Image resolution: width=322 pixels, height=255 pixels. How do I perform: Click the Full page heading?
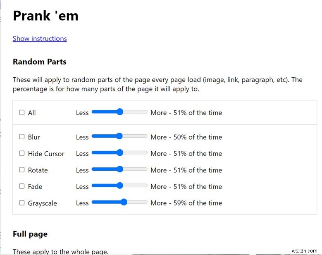pos(30,234)
